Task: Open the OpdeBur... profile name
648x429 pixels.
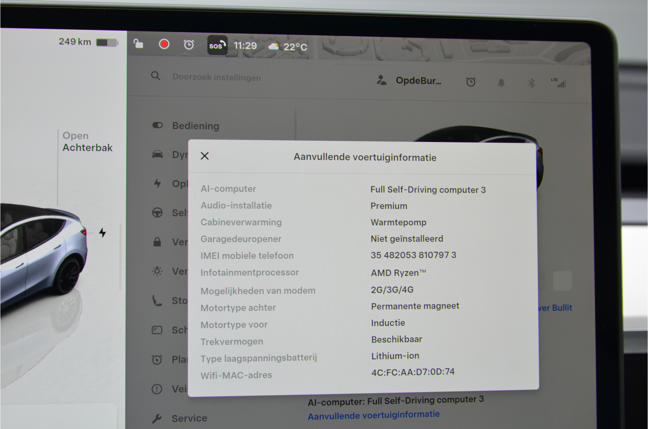Action: tap(418, 81)
